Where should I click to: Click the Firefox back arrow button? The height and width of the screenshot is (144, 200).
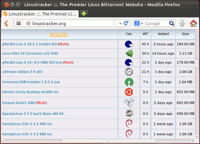pyautogui.click(x=6, y=24)
